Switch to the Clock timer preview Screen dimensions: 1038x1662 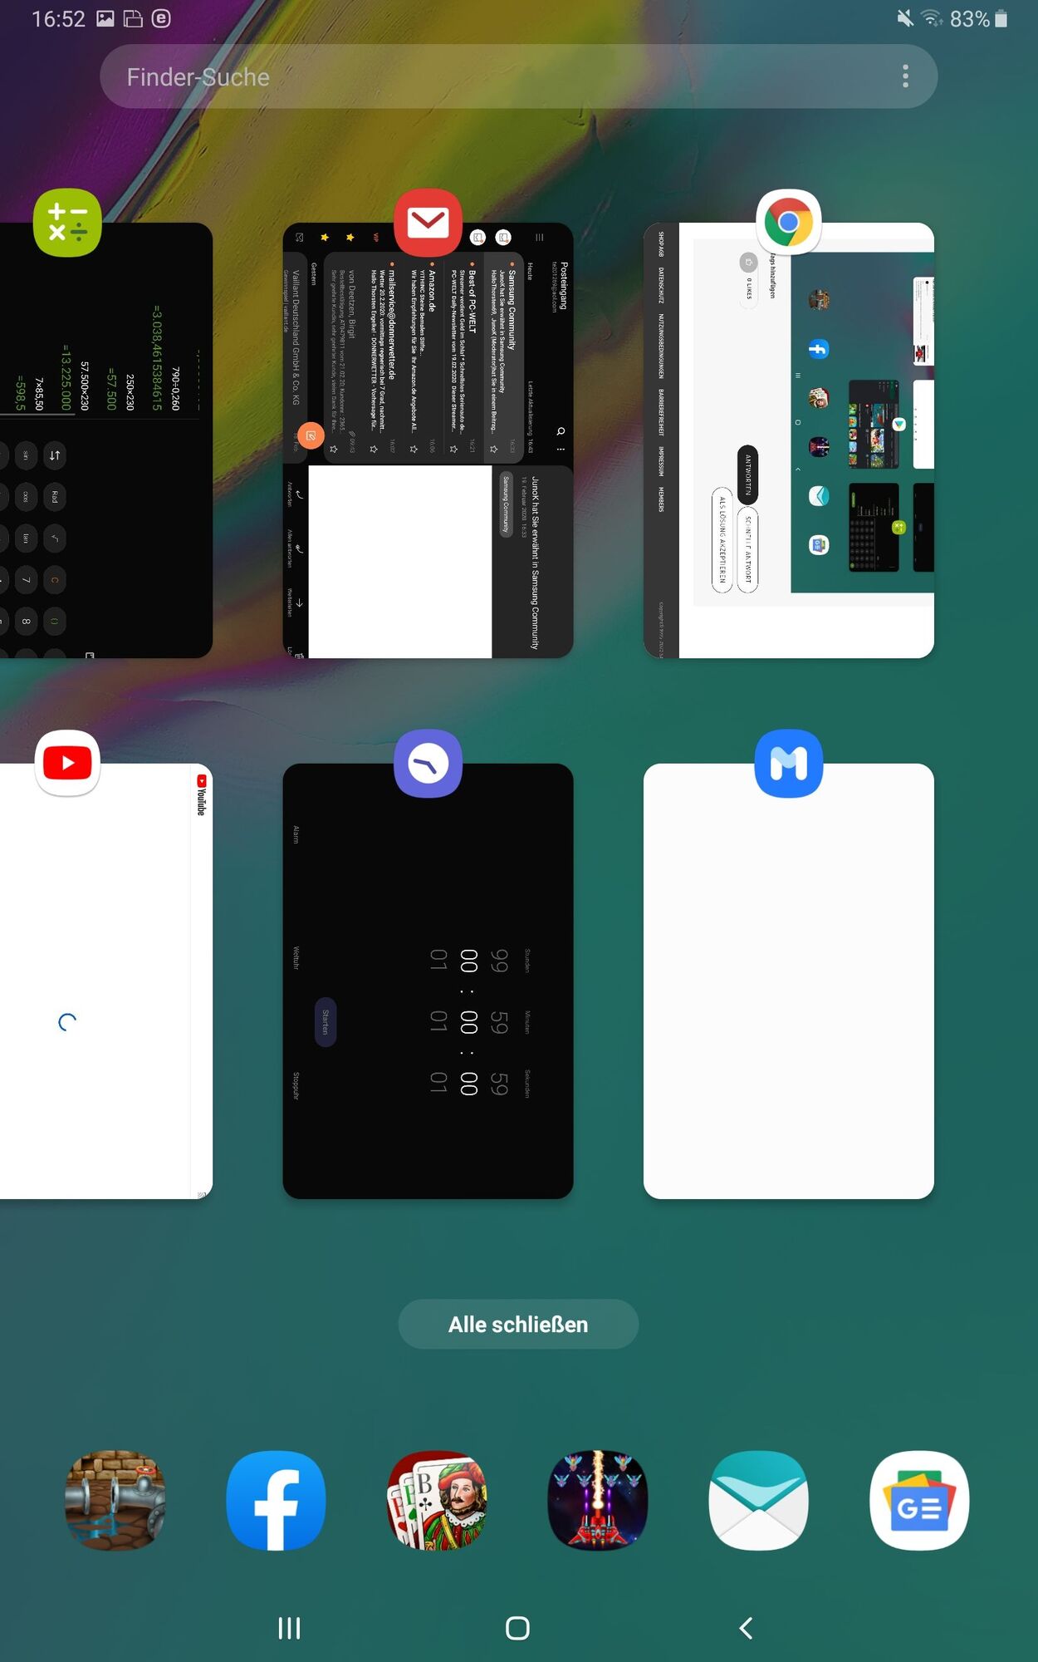click(x=428, y=981)
